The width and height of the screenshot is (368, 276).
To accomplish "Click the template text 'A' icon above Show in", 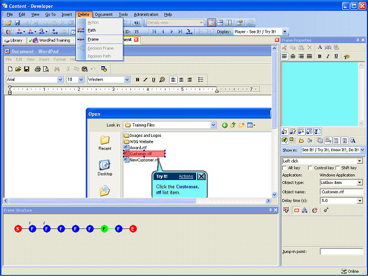I will [x=352, y=140].
